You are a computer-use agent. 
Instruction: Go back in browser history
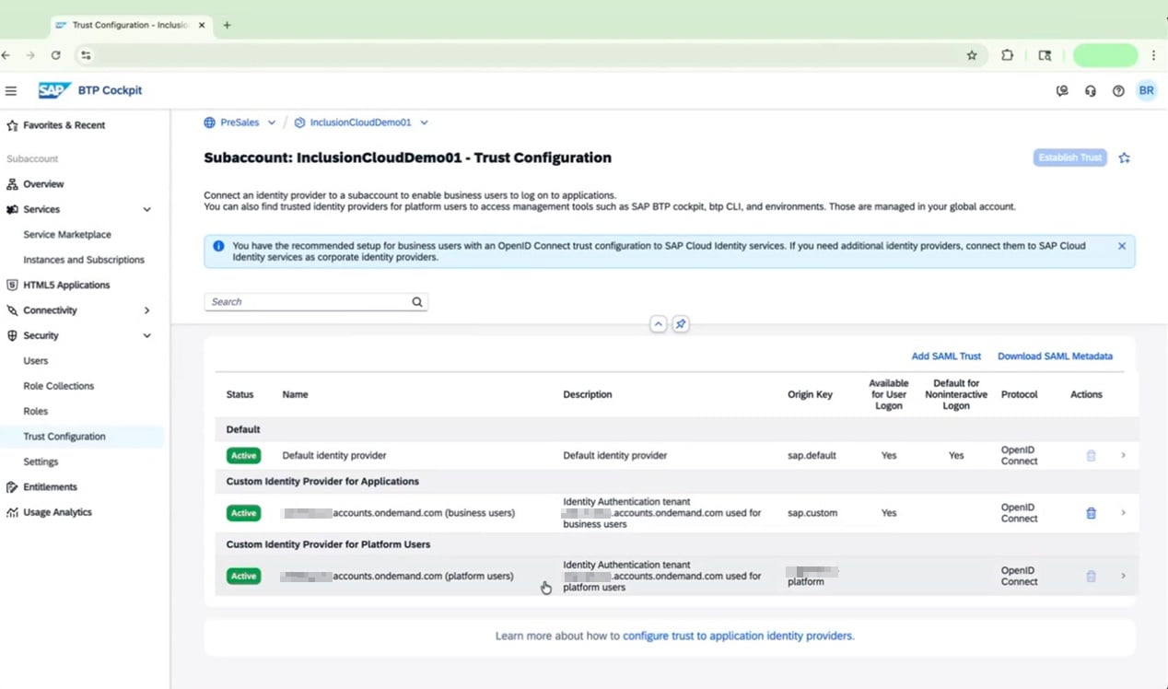pyautogui.click(x=6, y=55)
